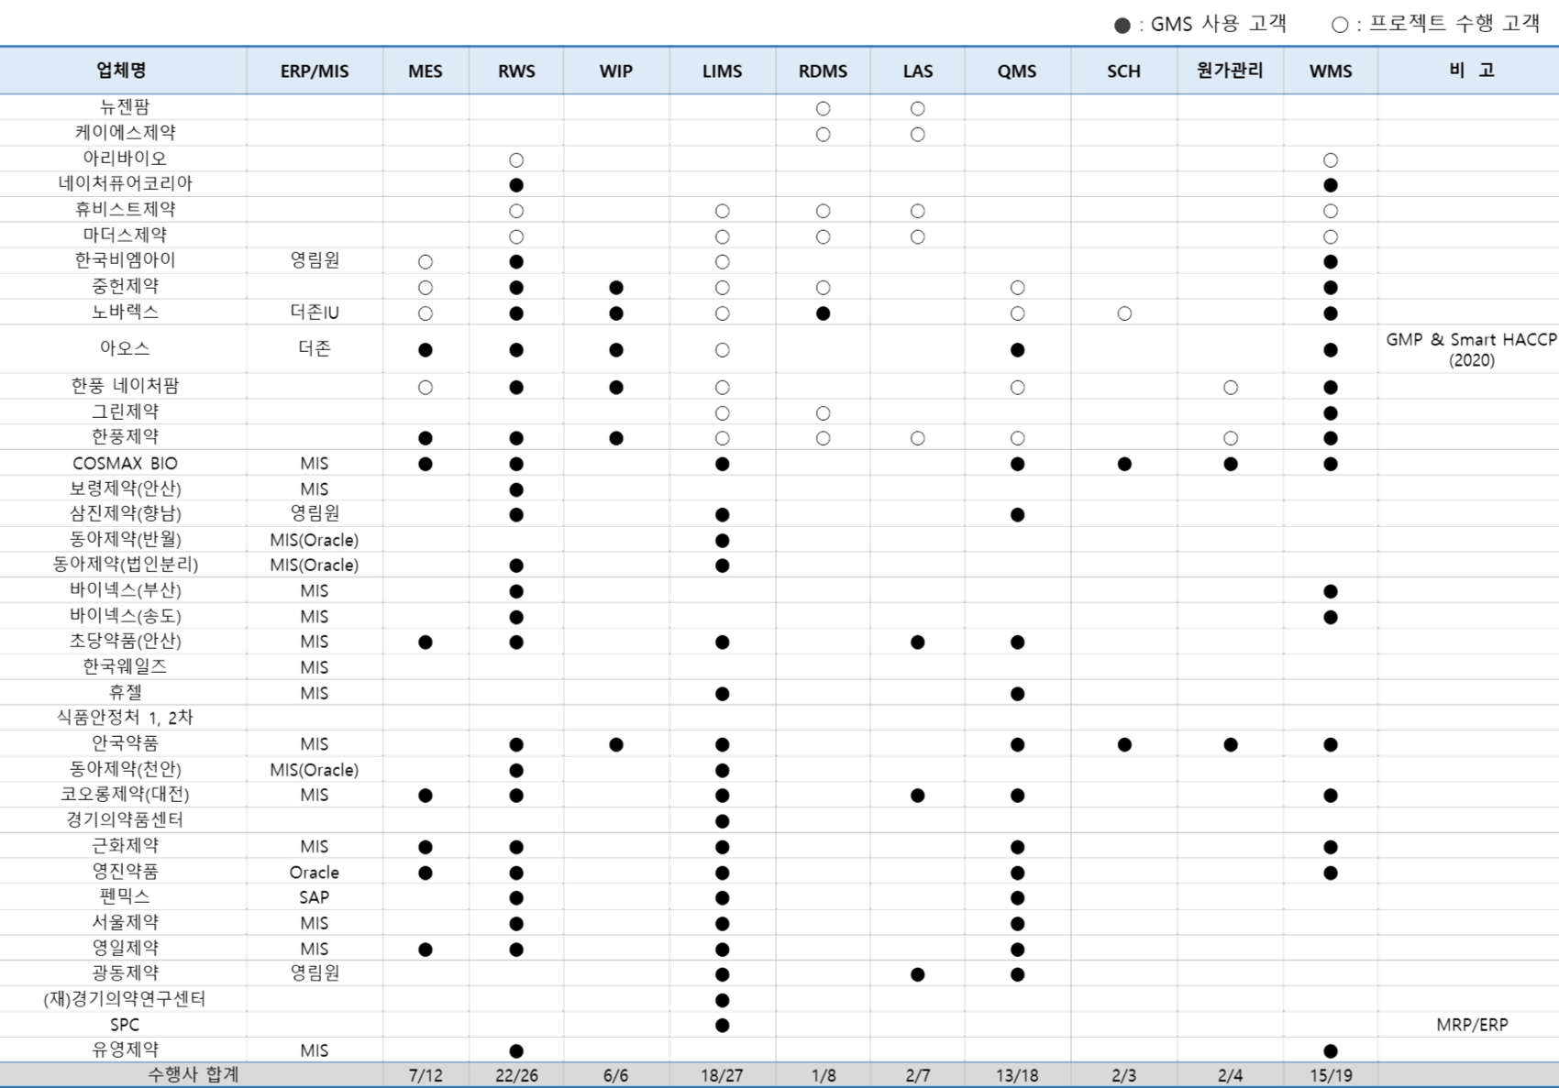Click the 마더스제약 row name
The width and height of the screenshot is (1559, 1088).
click(125, 236)
